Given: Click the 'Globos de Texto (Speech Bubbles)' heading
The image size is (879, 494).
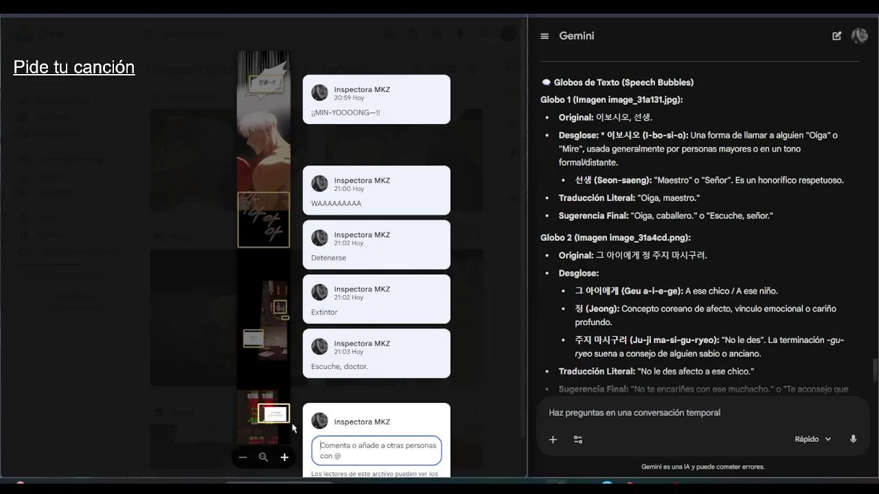Looking at the screenshot, I should click(624, 82).
